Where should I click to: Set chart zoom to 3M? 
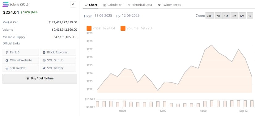point(234,16)
